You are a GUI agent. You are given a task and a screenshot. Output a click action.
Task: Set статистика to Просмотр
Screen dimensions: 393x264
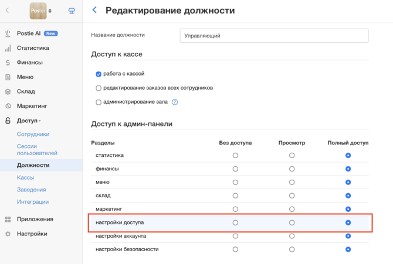(292, 155)
